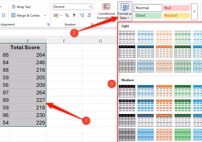Image resolution: width=202 pixels, height=142 pixels.
Task: Choose black Medium table style, first row
Action: 127,91
